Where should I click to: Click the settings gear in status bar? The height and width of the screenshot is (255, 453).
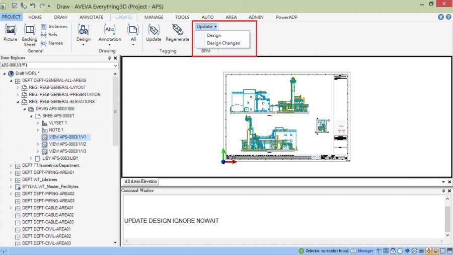[414, 250]
